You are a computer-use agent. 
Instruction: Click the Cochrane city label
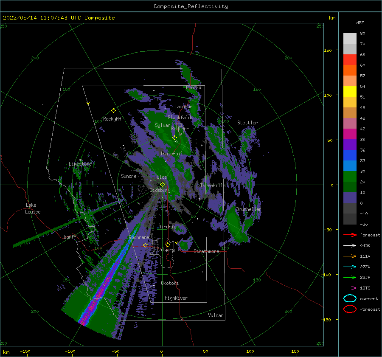pyautogui.click(x=139, y=237)
